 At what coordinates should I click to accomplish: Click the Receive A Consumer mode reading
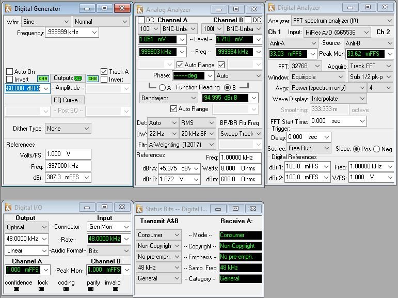(x=241, y=236)
